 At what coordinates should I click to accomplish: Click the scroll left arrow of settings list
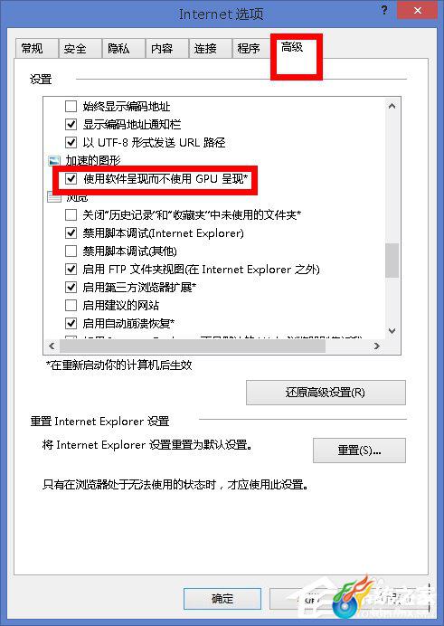tap(52, 346)
